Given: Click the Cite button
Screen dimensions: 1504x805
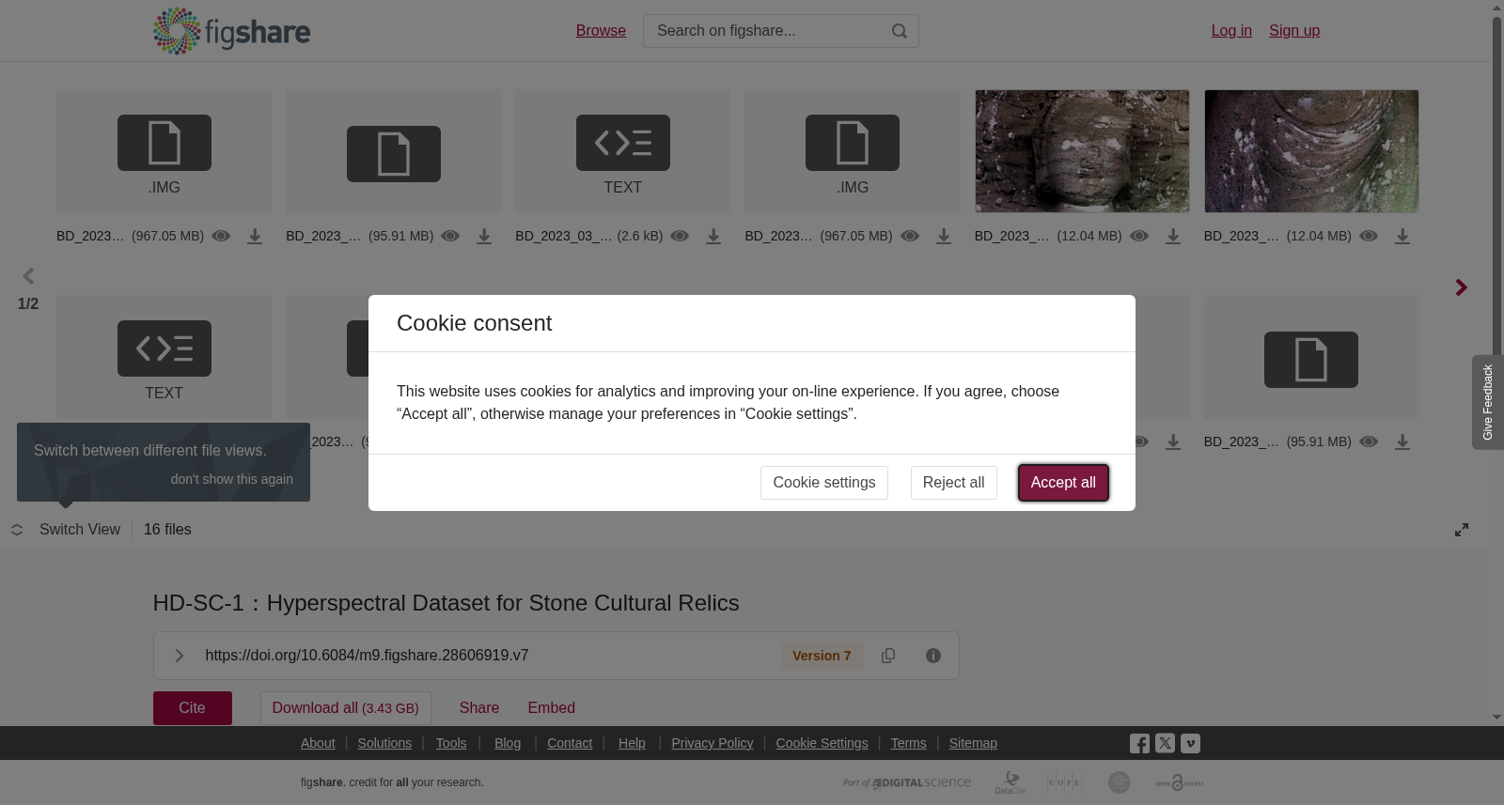Looking at the screenshot, I should click(x=193, y=708).
